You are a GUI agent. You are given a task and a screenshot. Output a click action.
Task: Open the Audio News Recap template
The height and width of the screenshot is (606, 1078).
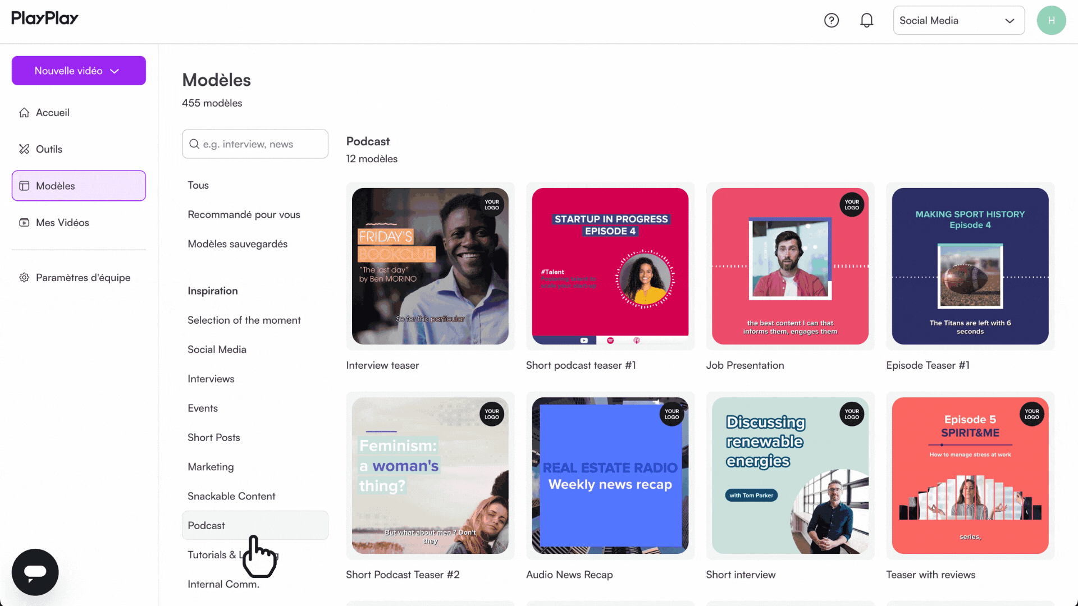pos(610,475)
